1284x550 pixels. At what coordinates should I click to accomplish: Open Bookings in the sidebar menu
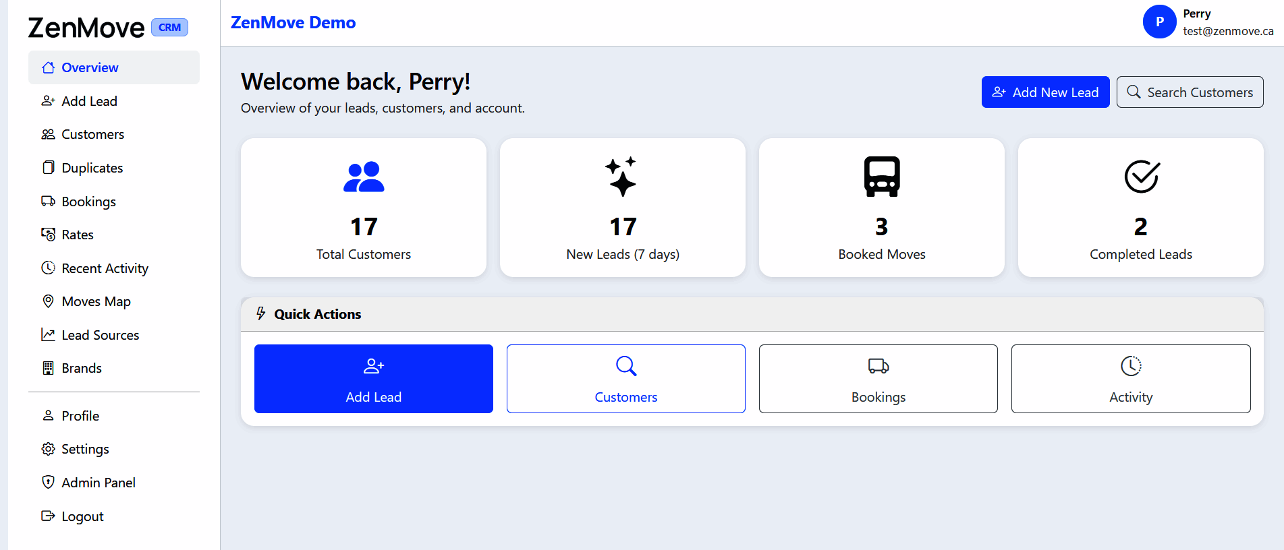click(88, 202)
